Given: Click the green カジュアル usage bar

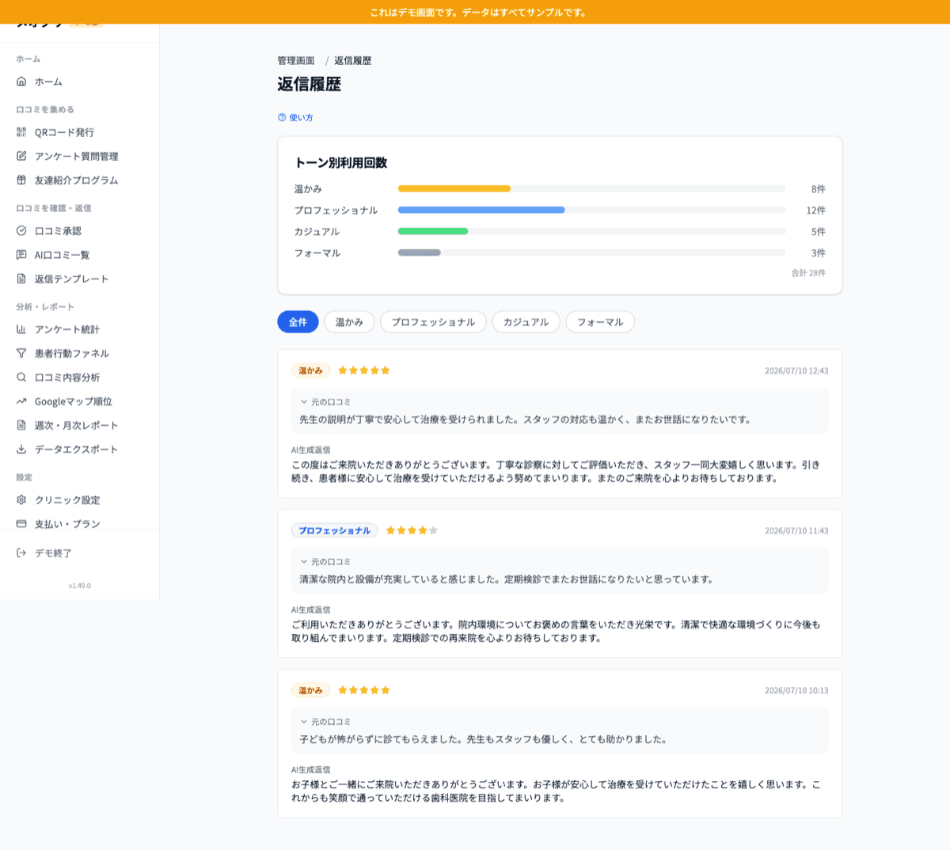Looking at the screenshot, I should [433, 231].
